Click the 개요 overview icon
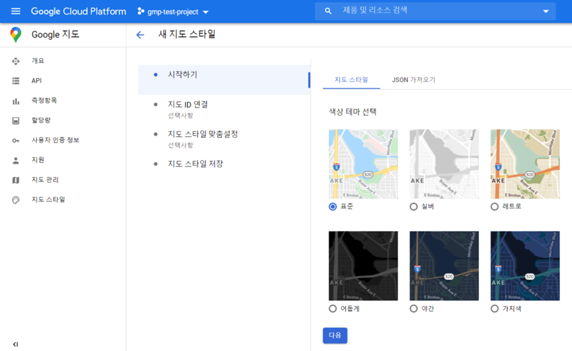 (16, 61)
